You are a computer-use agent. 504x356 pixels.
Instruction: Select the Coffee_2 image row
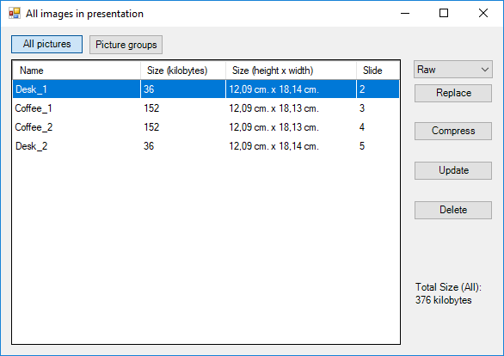206,127
